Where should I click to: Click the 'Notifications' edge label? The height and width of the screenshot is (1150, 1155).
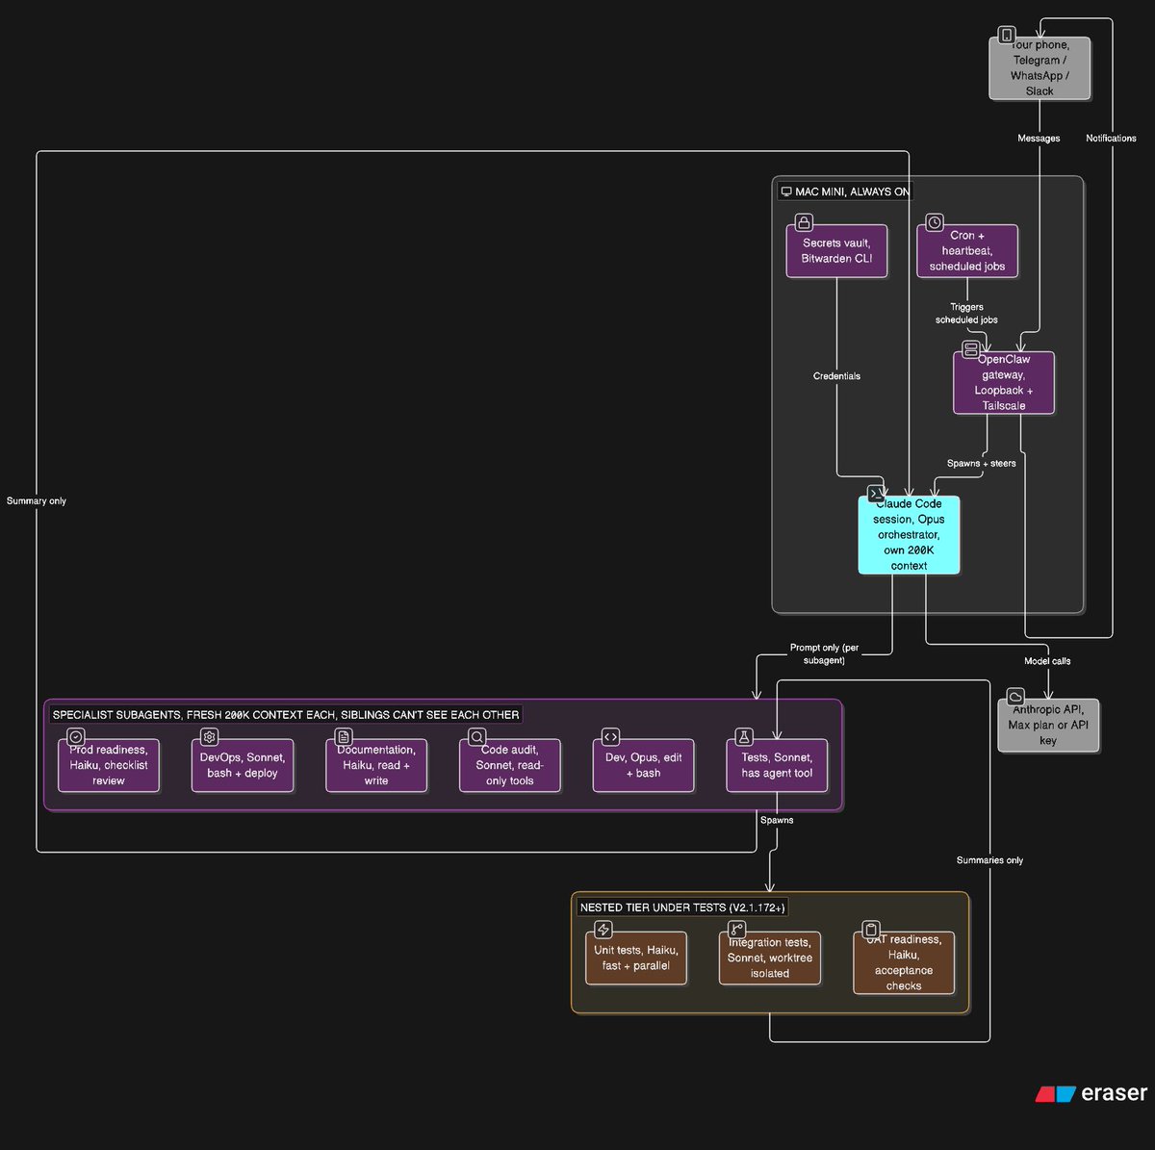[x=1111, y=139]
